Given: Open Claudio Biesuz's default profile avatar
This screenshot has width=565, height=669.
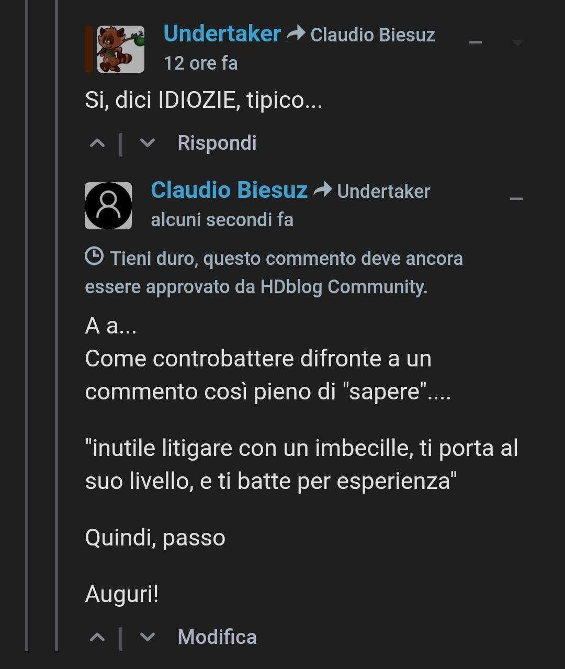Looking at the screenshot, I should tap(108, 206).
